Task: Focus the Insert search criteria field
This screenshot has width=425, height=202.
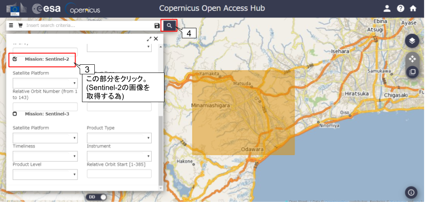Action: click(x=89, y=26)
